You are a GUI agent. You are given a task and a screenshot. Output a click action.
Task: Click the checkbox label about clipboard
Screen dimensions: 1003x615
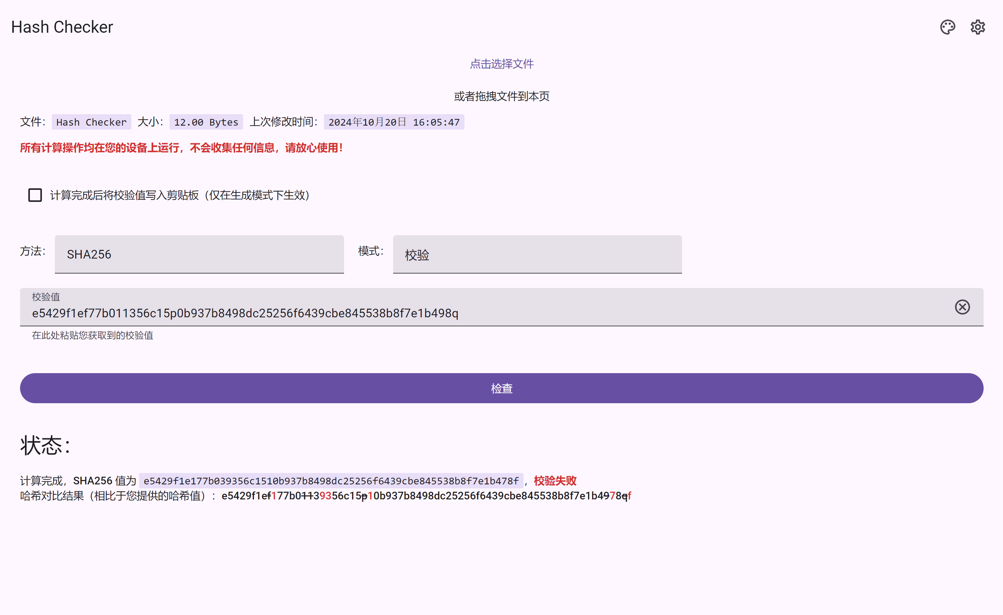[180, 195]
